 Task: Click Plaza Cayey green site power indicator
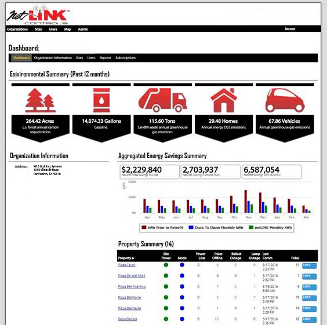(x=166, y=265)
